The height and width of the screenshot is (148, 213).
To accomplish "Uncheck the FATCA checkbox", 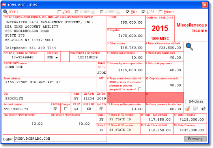I will [x=55, y=109].
